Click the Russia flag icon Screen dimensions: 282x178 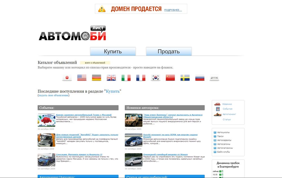200,78
